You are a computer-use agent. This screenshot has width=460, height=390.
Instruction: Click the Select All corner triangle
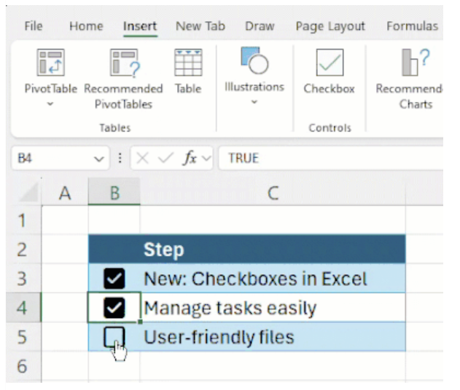[x=28, y=192]
